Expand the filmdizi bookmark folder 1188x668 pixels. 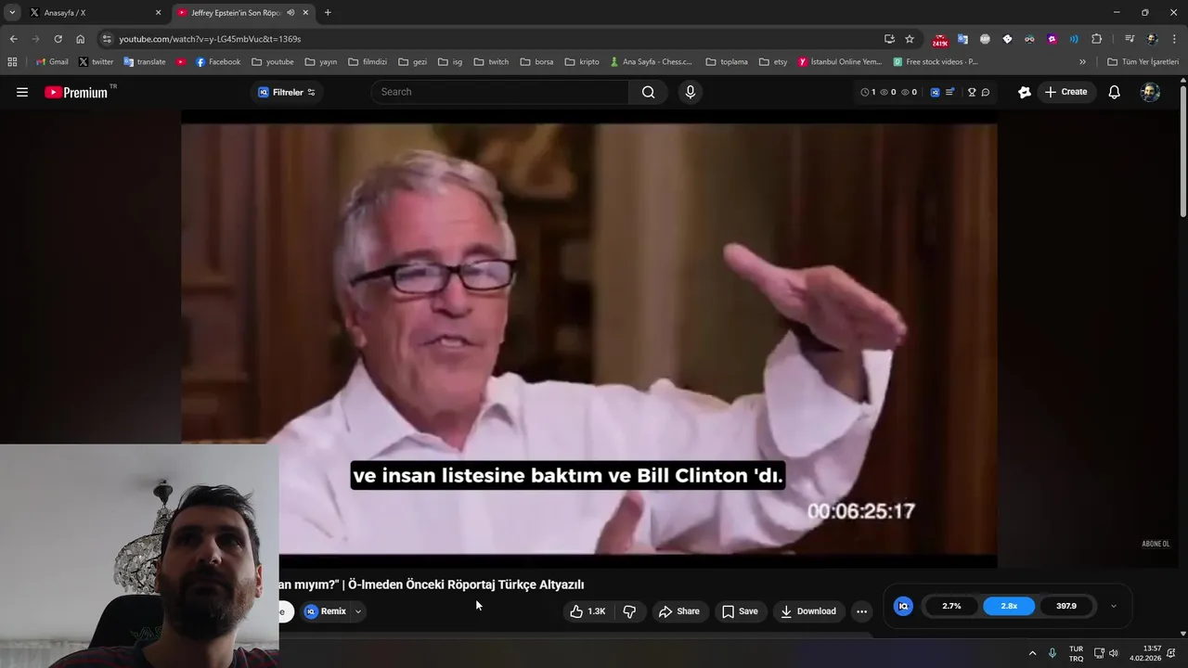tap(368, 62)
